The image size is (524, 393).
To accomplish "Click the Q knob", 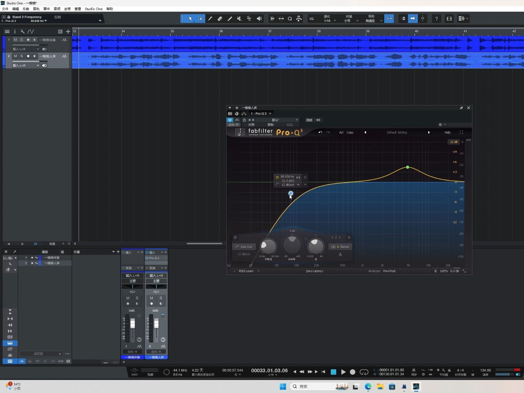I will tap(315, 246).
